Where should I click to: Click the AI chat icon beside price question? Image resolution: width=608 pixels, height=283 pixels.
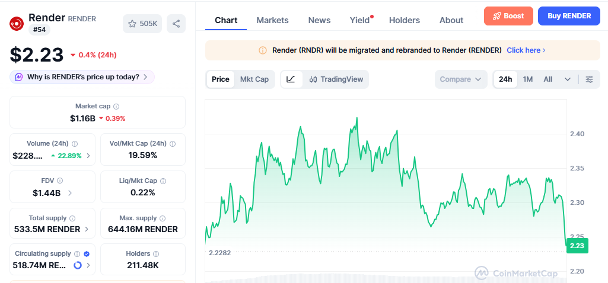pyautogui.click(x=19, y=76)
